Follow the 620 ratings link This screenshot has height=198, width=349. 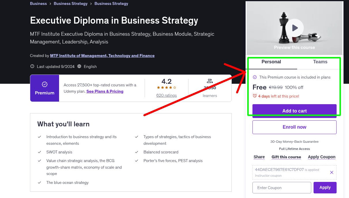point(166,95)
